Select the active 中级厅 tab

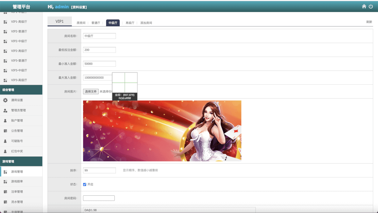113,23
